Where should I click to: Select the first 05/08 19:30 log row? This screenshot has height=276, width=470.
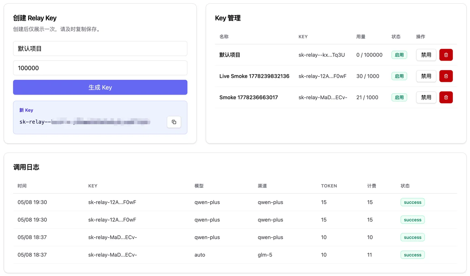point(235,202)
